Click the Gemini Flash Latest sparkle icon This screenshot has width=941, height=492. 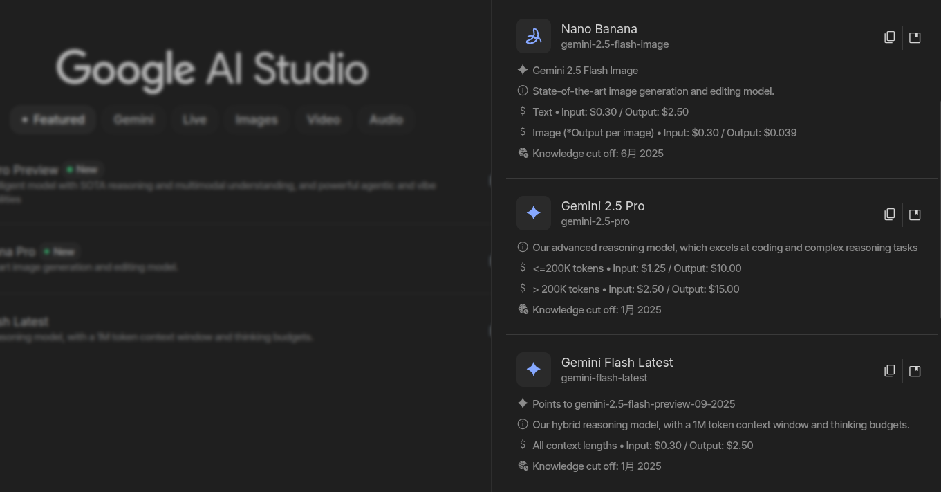coord(533,370)
